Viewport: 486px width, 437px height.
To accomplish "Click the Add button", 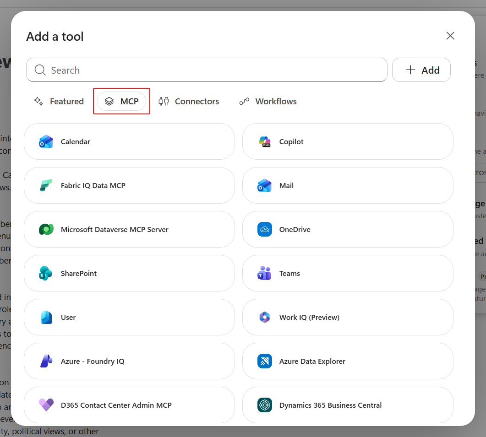I will tap(421, 70).
